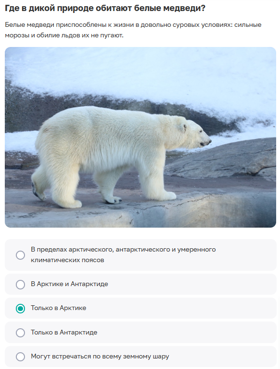This screenshot has height=369, width=280.
Task: Click the «В пределах арктического, антарктического» answer text
Action: [123, 250]
